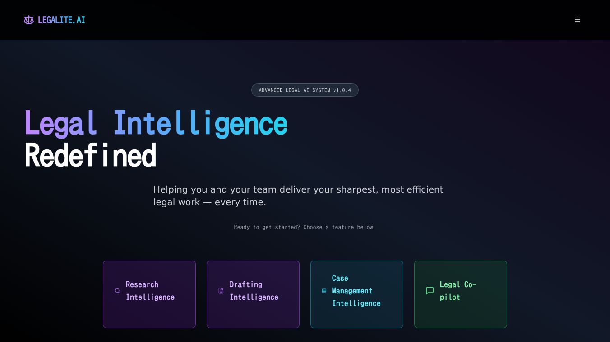This screenshot has width=610, height=342.
Task: Click the grid icon on Case Management
Action: pyautogui.click(x=324, y=291)
